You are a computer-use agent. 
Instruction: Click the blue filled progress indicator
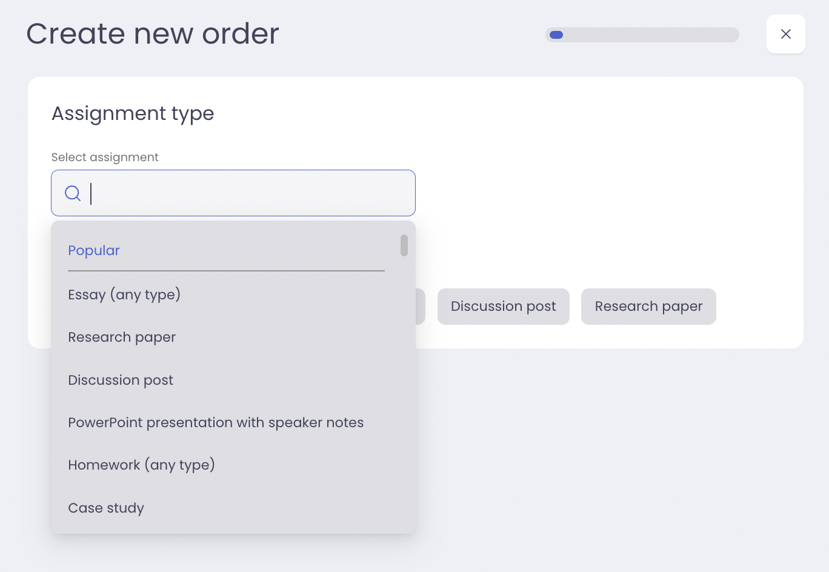(x=556, y=35)
